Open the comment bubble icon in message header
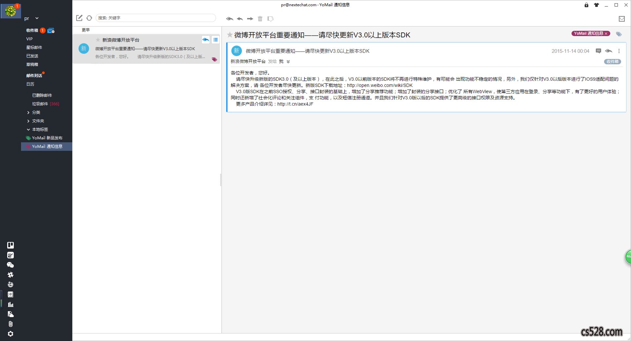 coord(598,51)
